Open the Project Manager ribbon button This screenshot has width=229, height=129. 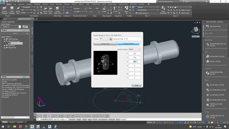pos(4,10)
